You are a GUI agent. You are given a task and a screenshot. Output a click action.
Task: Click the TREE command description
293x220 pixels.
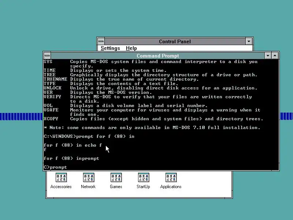(x=164, y=75)
